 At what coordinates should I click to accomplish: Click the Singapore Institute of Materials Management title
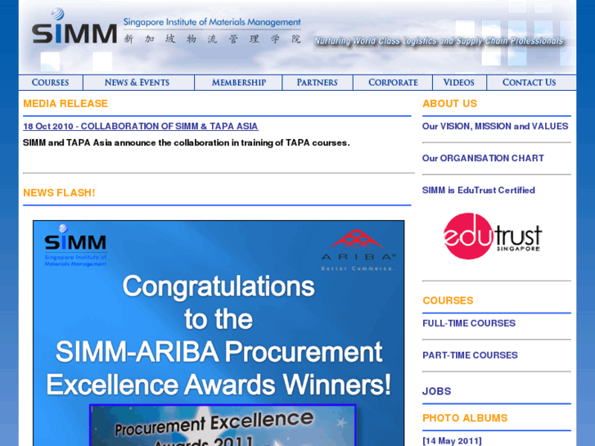[212, 22]
